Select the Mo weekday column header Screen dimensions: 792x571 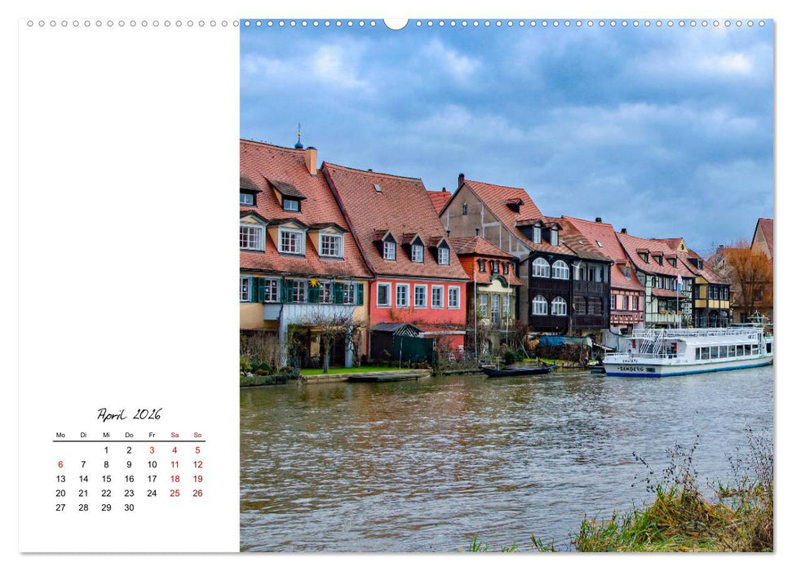[60, 435]
